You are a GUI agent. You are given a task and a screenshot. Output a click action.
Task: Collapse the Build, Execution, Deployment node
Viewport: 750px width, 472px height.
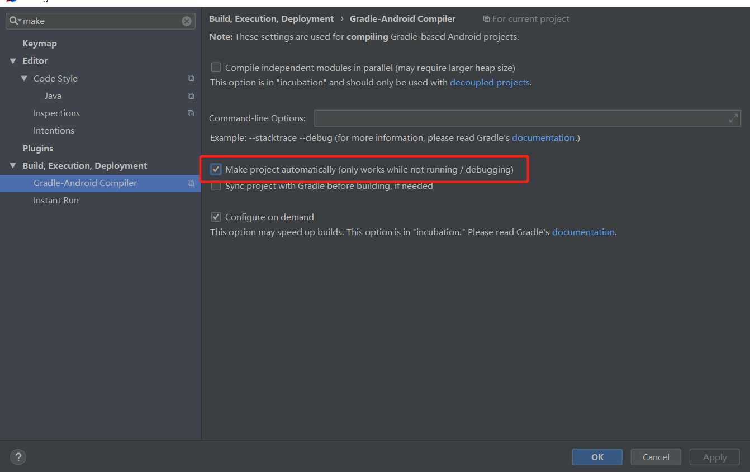click(13, 166)
